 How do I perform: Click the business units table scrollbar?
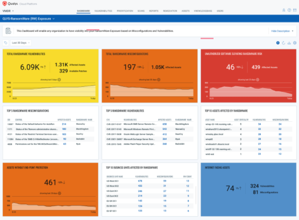coord(196,195)
